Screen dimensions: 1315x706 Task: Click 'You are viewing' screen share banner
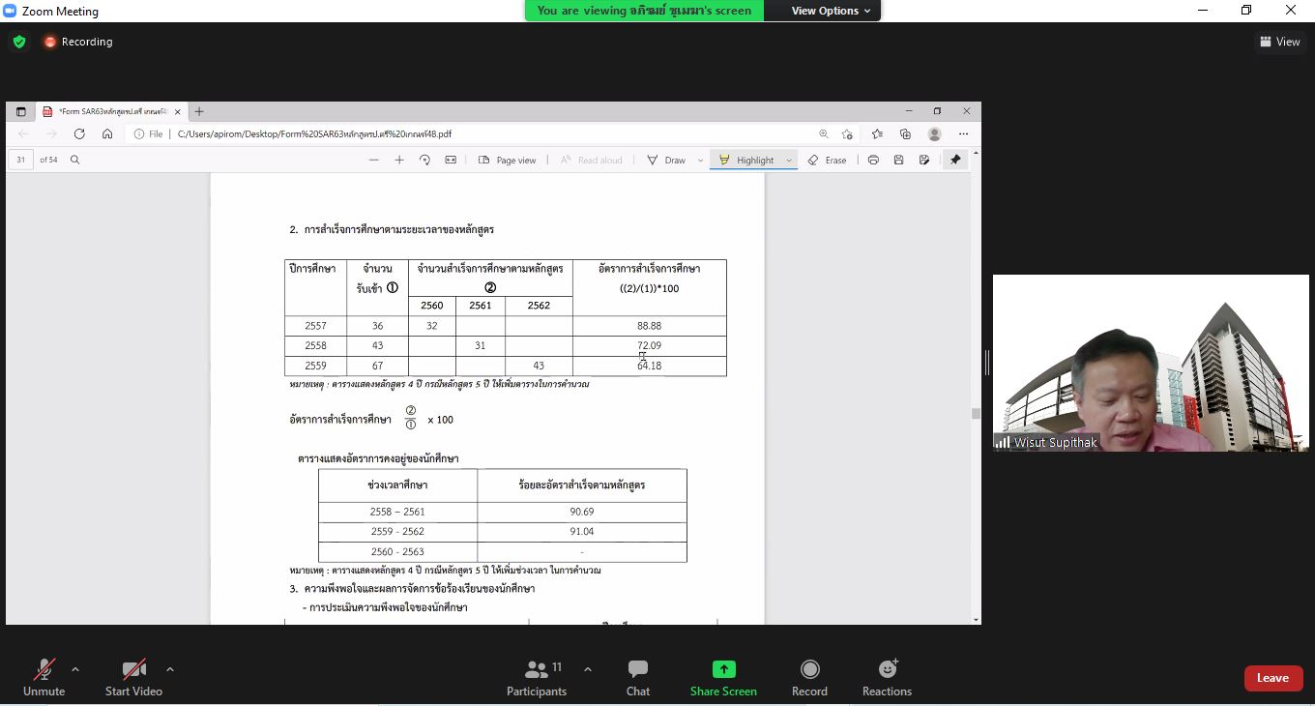tap(644, 11)
